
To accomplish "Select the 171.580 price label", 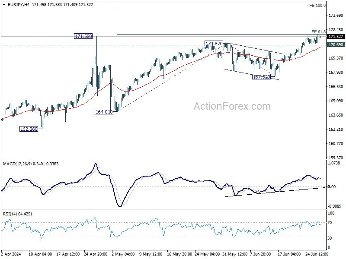I will pyautogui.click(x=83, y=36).
